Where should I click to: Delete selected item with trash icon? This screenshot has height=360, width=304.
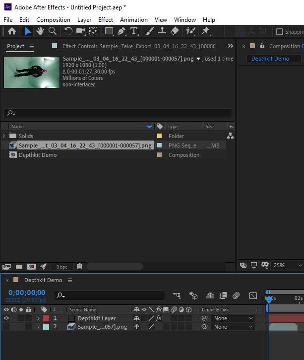coord(79,267)
